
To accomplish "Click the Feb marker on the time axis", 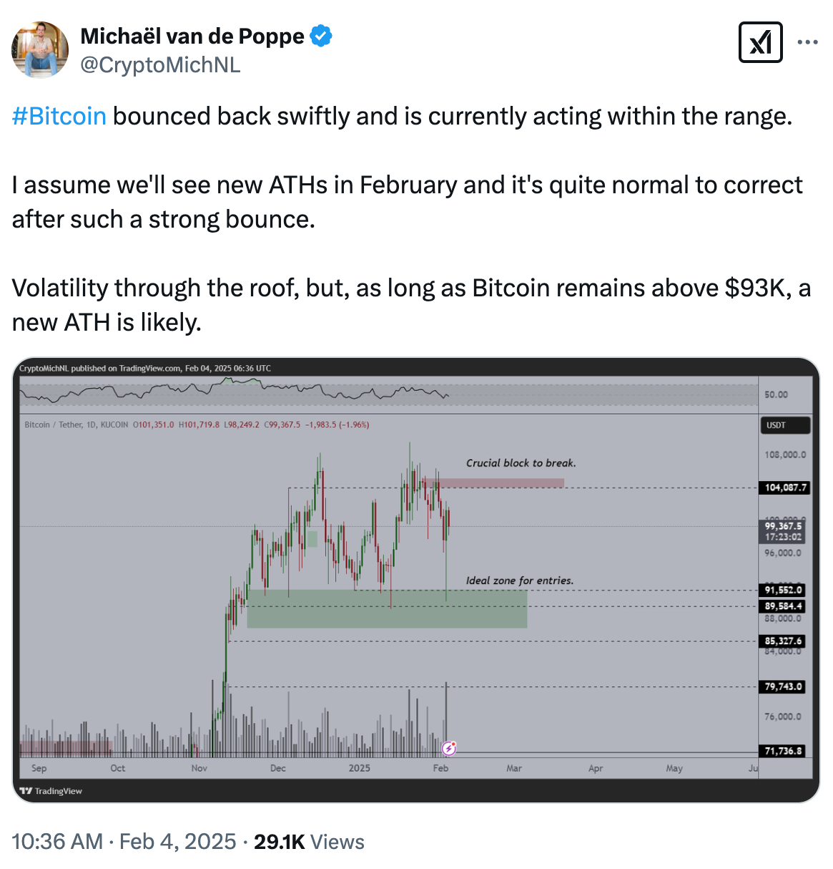I will pyautogui.click(x=440, y=768).
